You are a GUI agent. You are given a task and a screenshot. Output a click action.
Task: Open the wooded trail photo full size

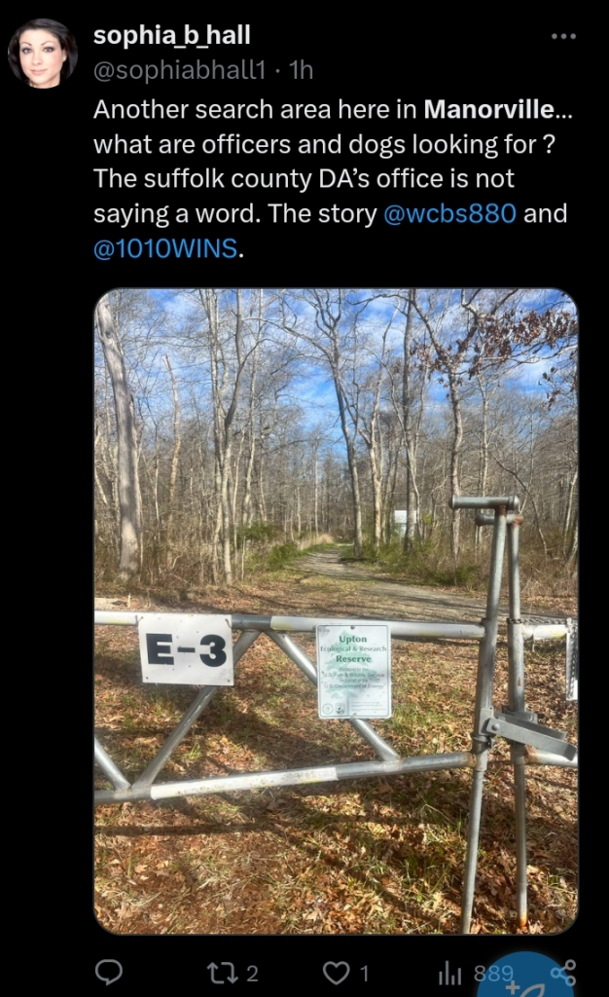tap(336, 611)
